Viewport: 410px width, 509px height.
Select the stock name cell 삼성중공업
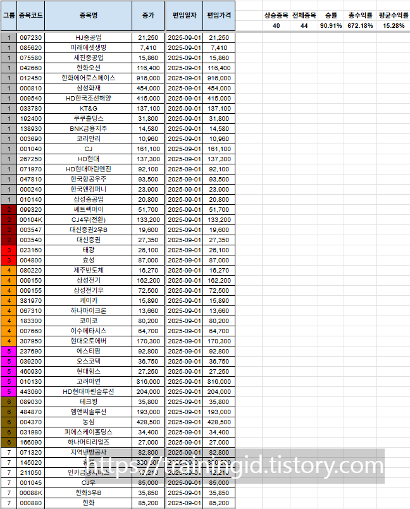click(89, 199)
